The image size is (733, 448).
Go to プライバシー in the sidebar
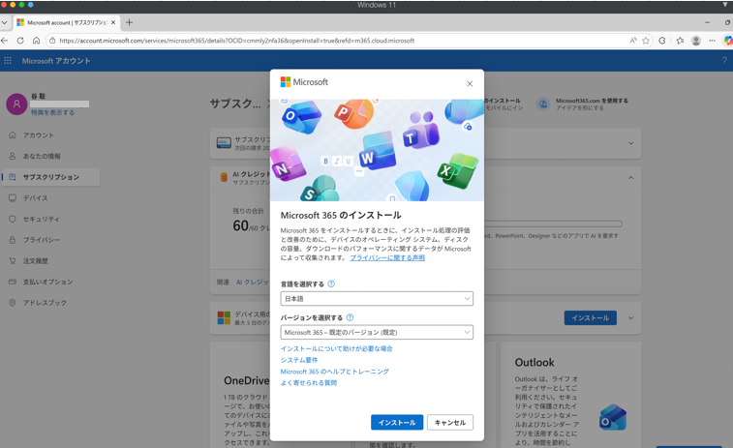pyautogui.click(x=41, y=240)
